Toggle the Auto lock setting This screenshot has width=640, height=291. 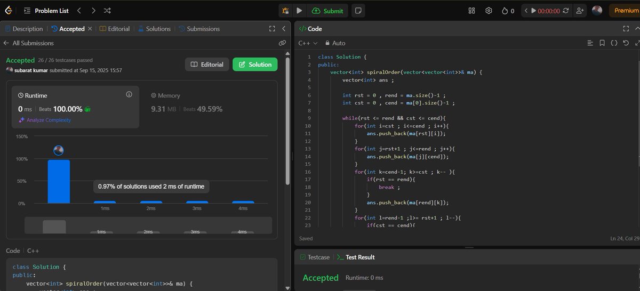click(x=335, y=43)
